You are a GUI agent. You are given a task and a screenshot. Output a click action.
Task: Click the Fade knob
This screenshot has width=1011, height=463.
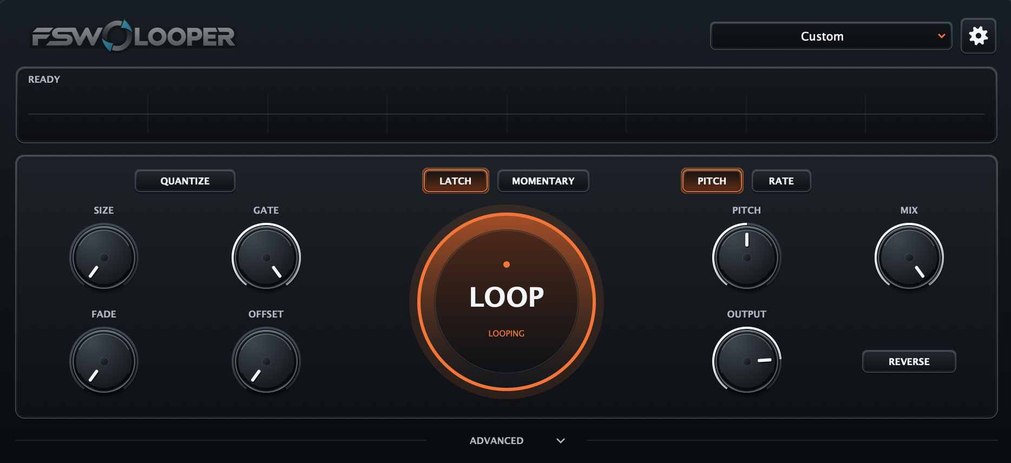pyautogui.click(x=104, y=361)
